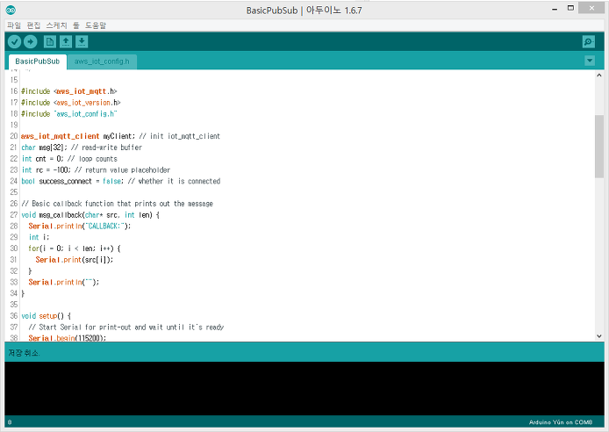Click 'Start Serial for print-out' comment
This screenshot has width=609, height=432.
[125, 328]
